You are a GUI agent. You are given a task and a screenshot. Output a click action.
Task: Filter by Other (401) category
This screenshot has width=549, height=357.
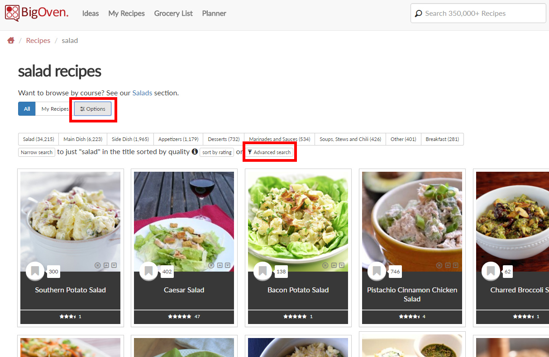pos(403,139)
